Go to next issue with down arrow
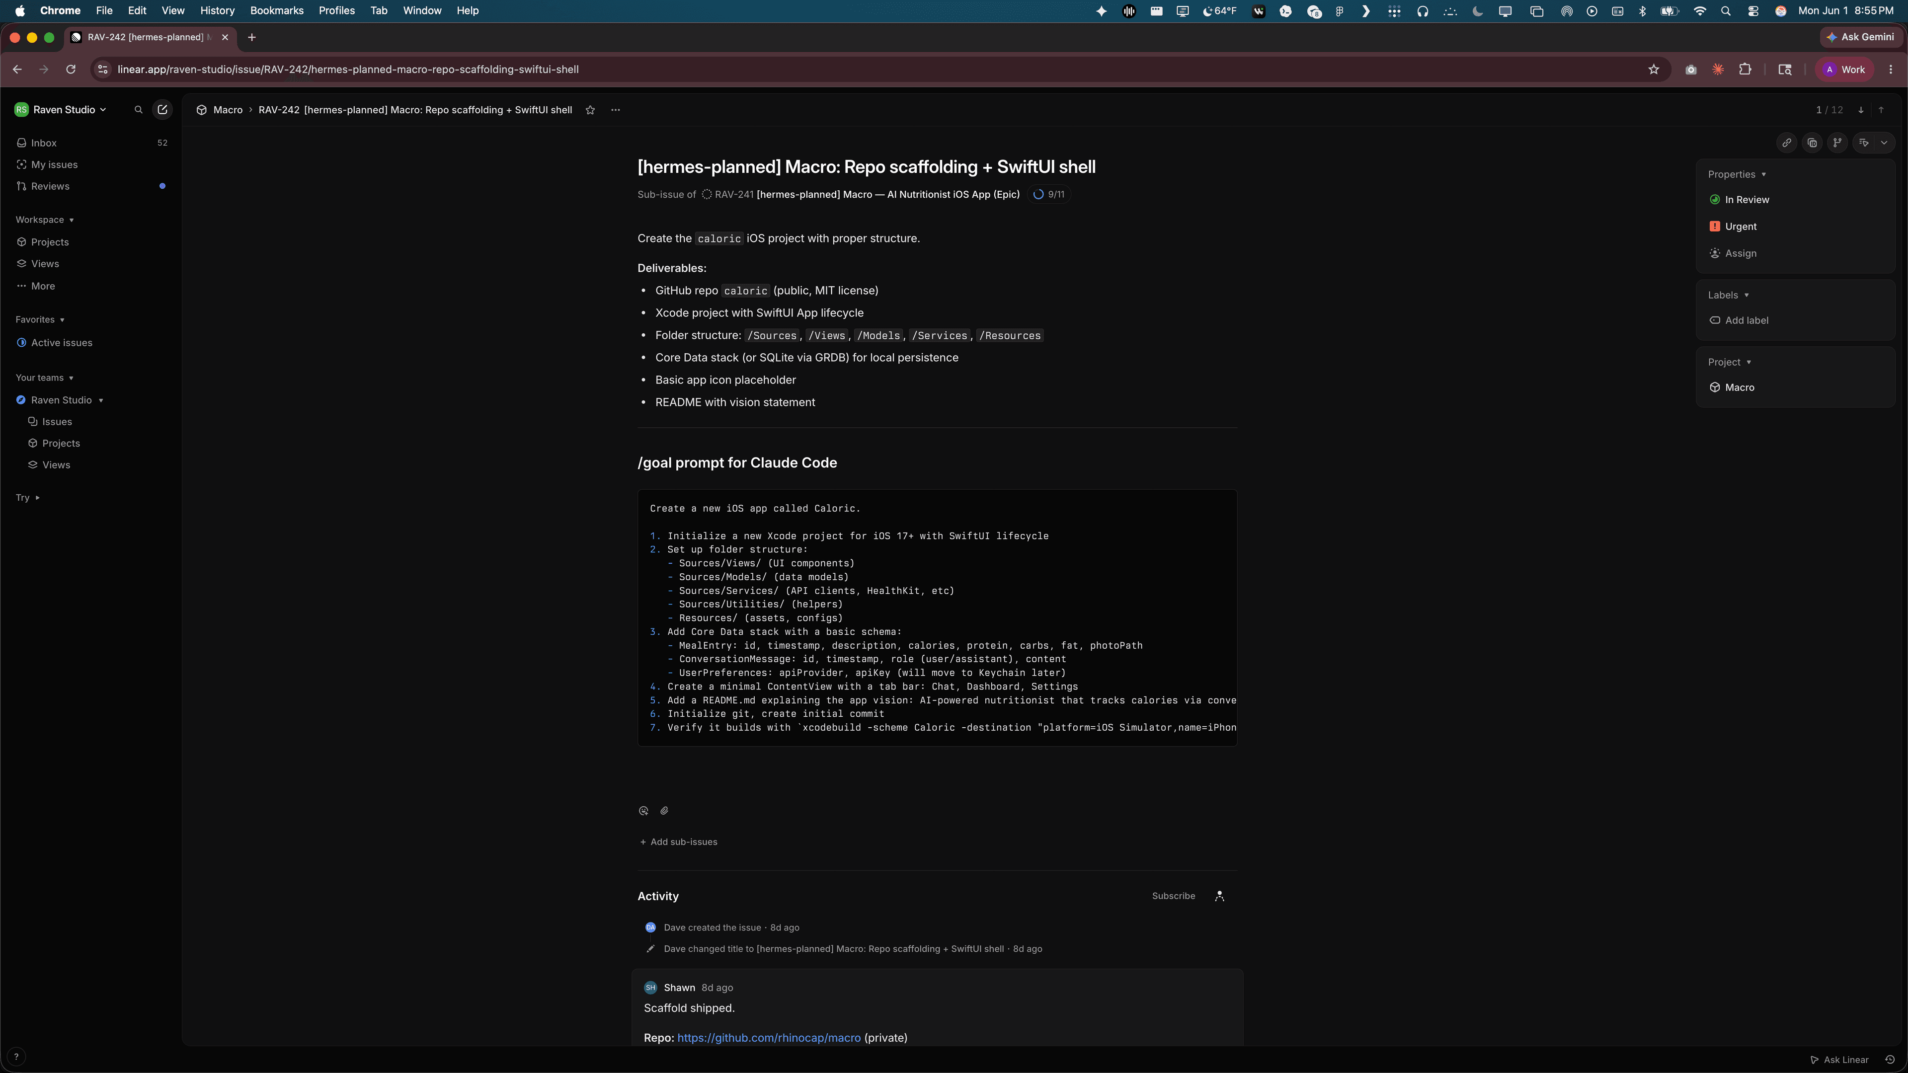1908x1073 pixels. (x=1861, y=110)
